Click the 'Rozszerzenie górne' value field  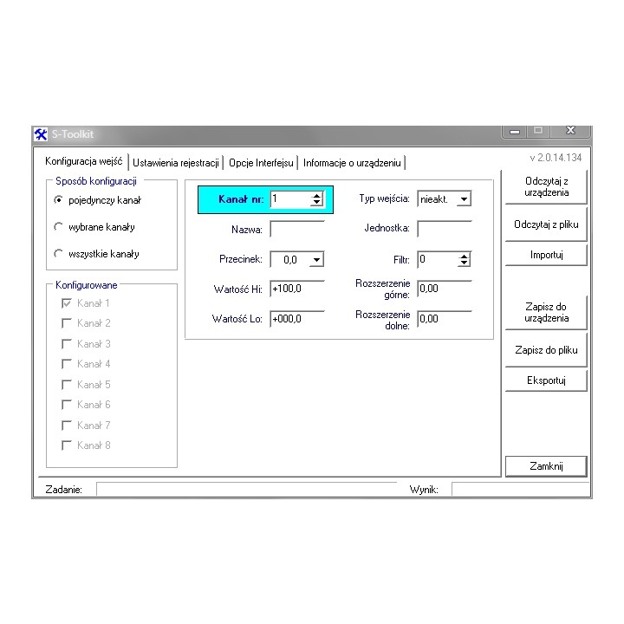coord(445,289)
